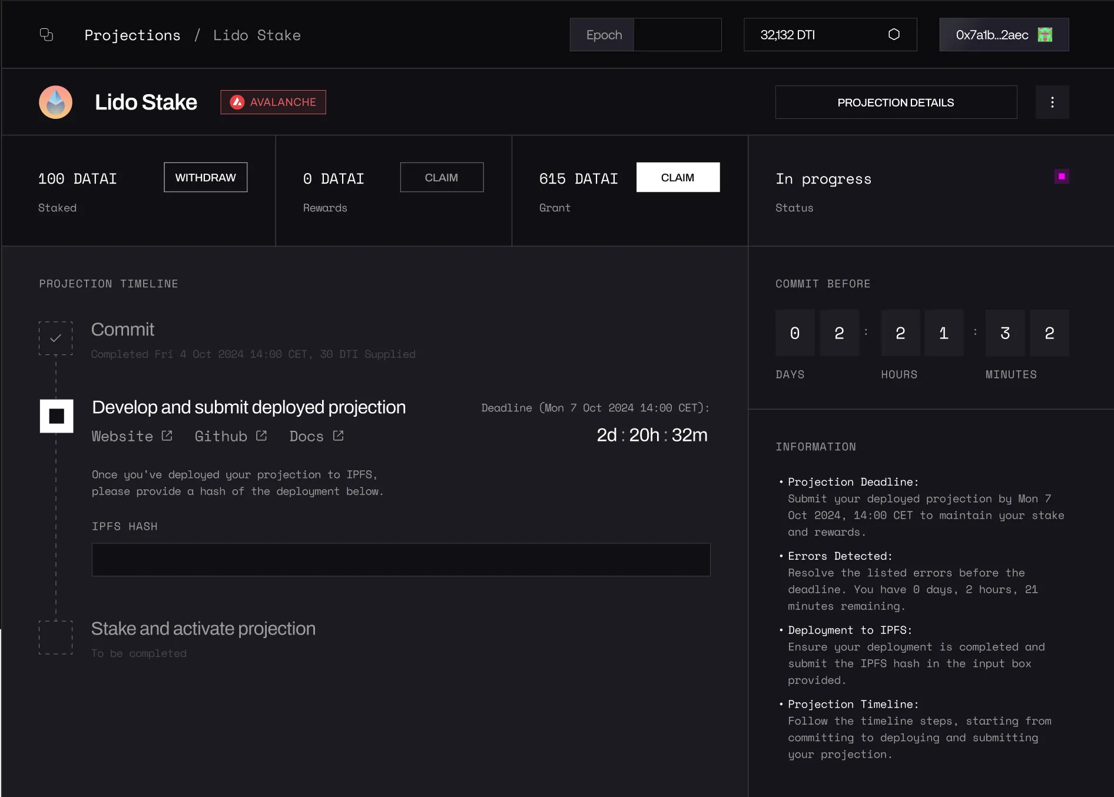The height and width of the screenshot is (797, 1114).
Task: Open the Website external-link icon
Action: (x=167, y=435)
